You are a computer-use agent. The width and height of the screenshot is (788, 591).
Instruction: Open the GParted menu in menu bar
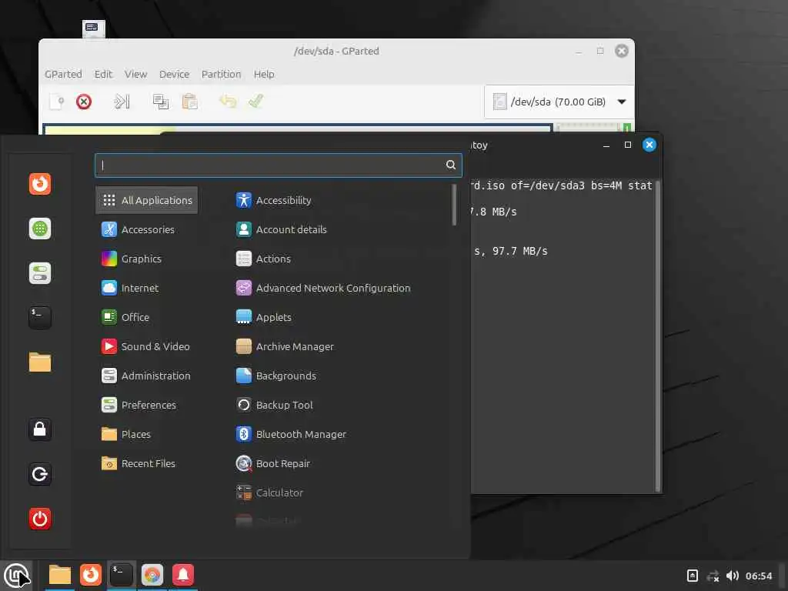click(63, 75)
